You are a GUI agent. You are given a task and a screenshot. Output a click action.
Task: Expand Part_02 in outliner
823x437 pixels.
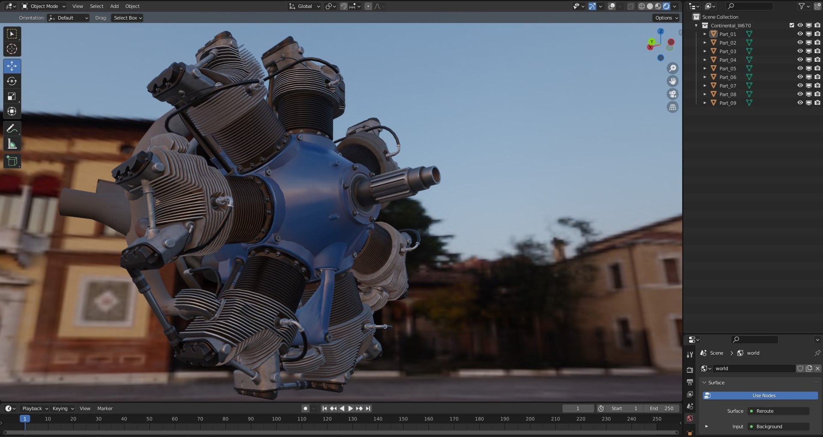(x=705, y=42)
